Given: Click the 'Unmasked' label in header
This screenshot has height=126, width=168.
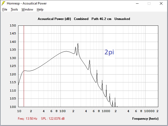Looking at the screenshot, I should pyautogui.click(x=122, y=19).
